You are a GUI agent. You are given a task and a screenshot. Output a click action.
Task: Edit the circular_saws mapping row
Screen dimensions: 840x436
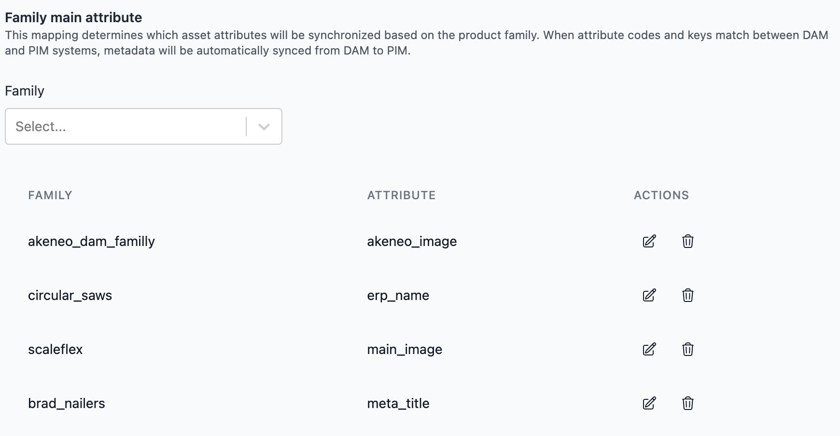[649, 295]
